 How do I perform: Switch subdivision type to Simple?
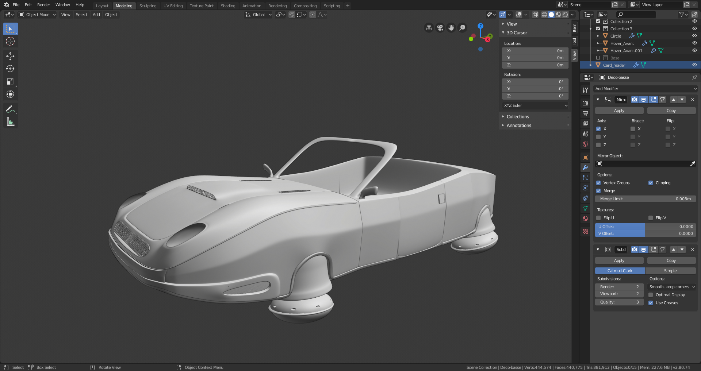[670, 271]
